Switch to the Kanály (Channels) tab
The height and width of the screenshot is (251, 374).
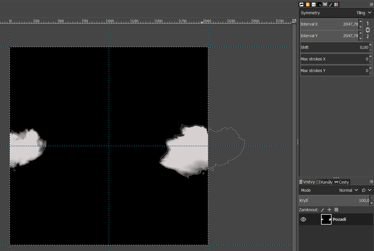tap(325, 182)
